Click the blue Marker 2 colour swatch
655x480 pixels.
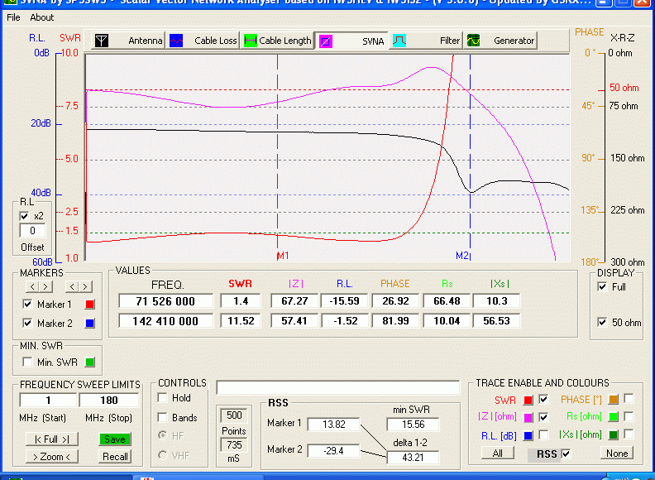tap(90, 324)
